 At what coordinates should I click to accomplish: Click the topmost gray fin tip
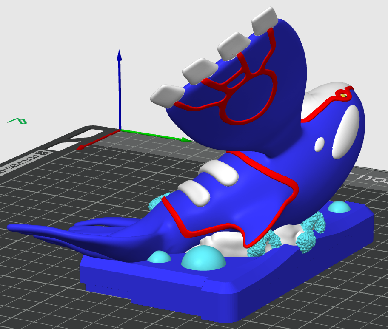click(x=264, y=21)
